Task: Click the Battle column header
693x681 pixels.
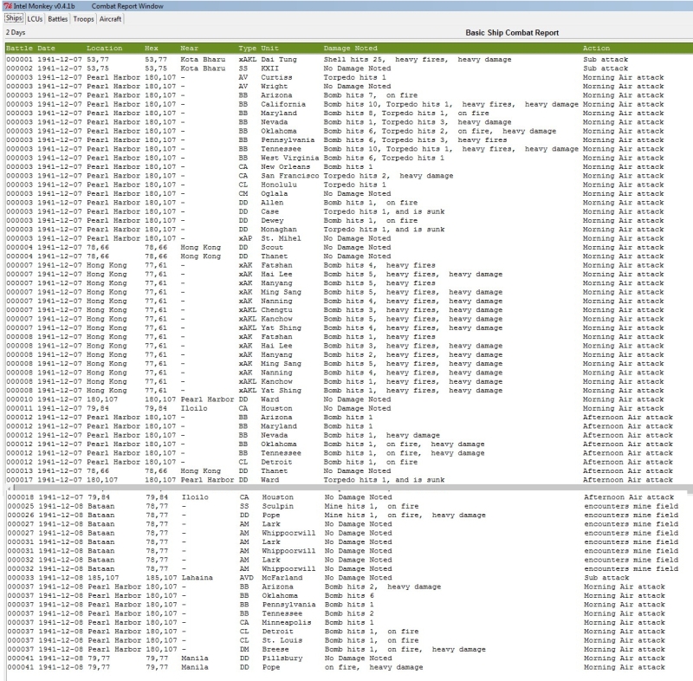Action: [x=19, y=49]
